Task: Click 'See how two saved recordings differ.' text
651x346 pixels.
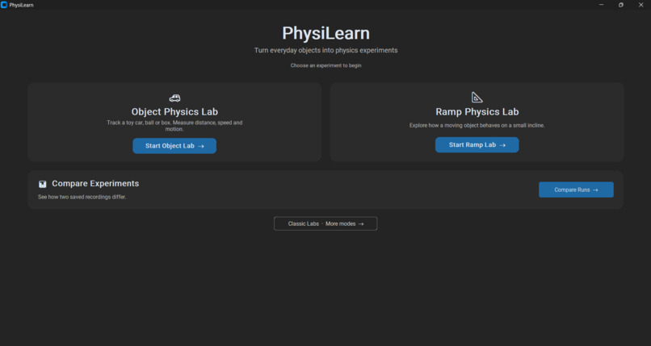Action: (82, 197)
